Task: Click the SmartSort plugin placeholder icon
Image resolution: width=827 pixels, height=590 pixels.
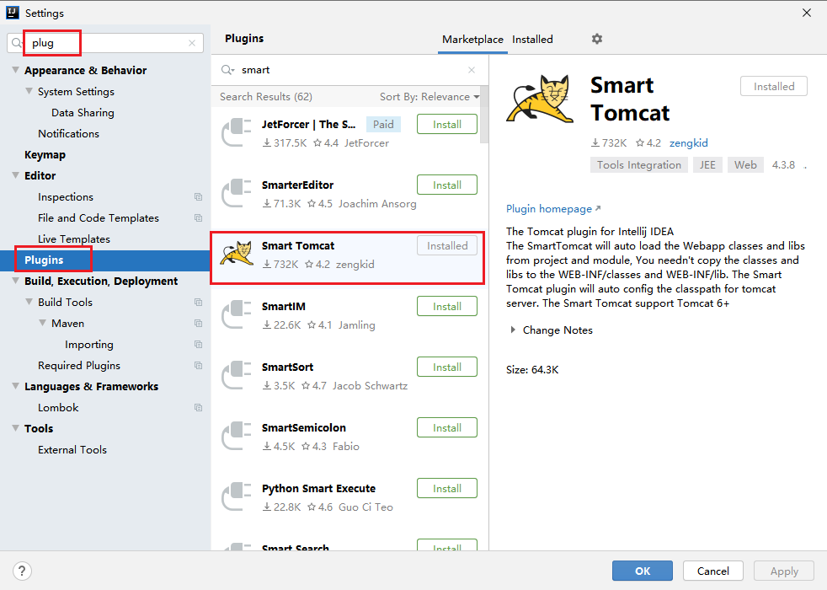Action: point(237,375)
